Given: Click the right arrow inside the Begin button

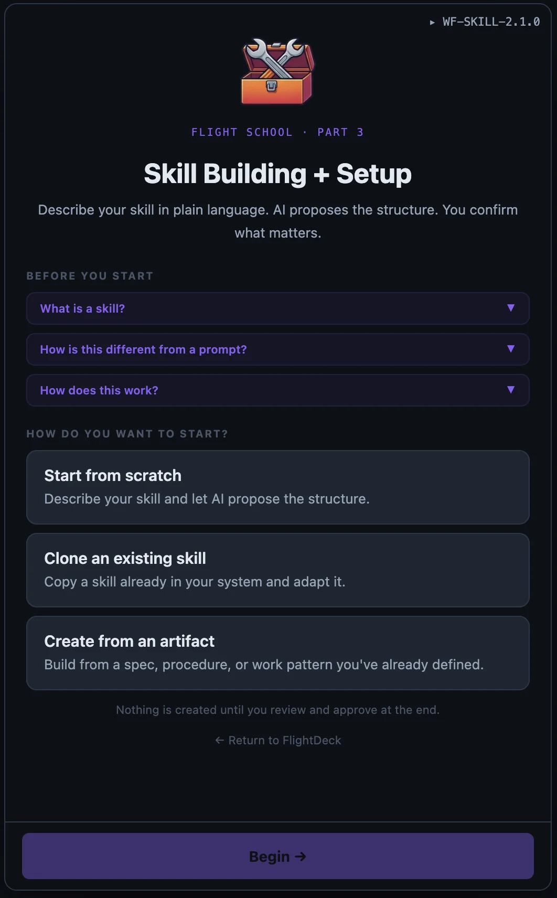Looking at the screenshot, I should pyautogui.click(x=301, y=856).
